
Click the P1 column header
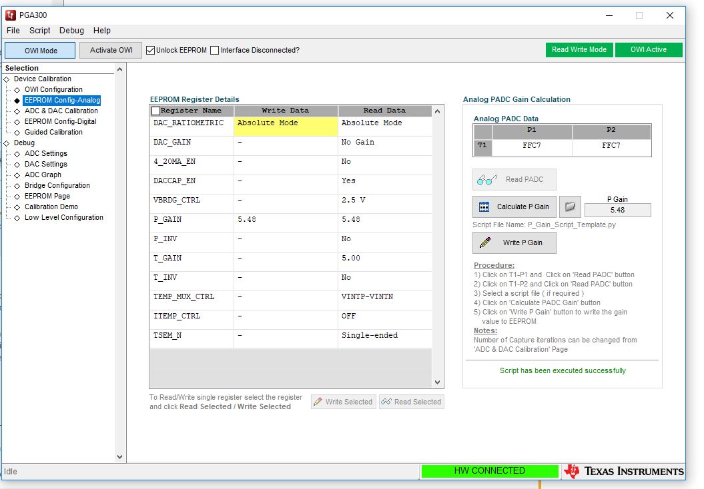coord(532,131)
